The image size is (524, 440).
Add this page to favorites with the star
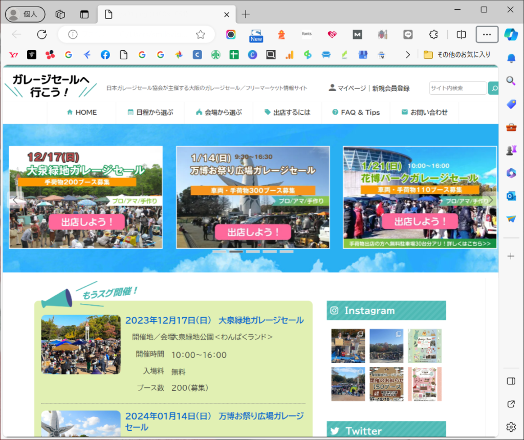click(201, 34)
